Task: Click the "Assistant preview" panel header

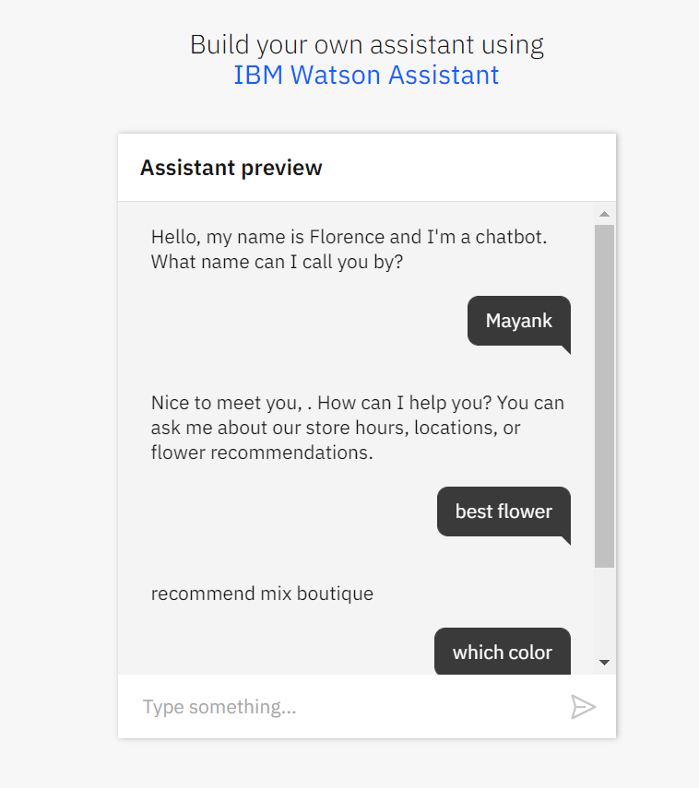Action: click(231, 168)
